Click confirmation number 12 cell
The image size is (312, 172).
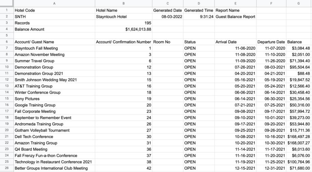[x=123, y=67]
